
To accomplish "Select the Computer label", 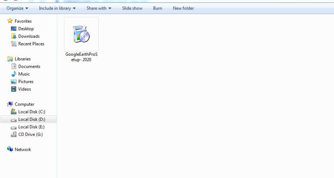I will [24, 104].
